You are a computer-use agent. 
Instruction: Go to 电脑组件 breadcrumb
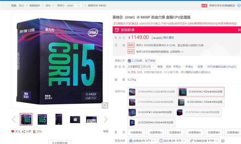point(35,6)
